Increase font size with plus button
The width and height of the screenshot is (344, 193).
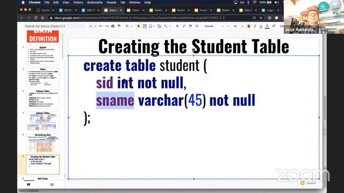tap(242, 26)
